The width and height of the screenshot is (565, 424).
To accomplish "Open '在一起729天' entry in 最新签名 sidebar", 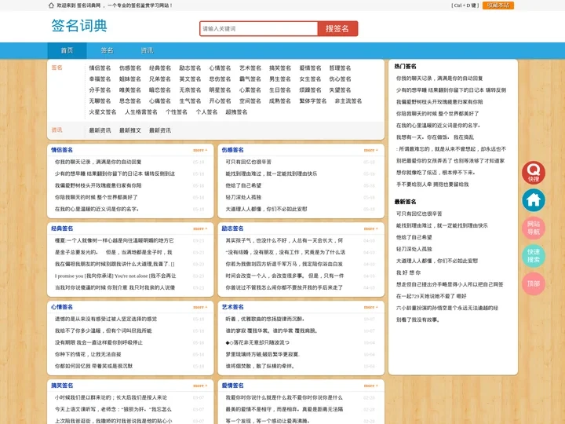I will coord(432,296).
